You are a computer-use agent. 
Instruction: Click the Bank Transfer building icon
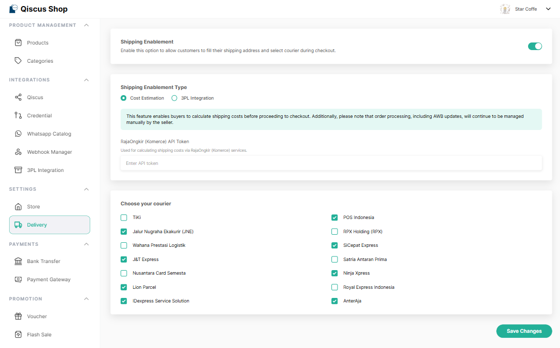tap(18, 261)
